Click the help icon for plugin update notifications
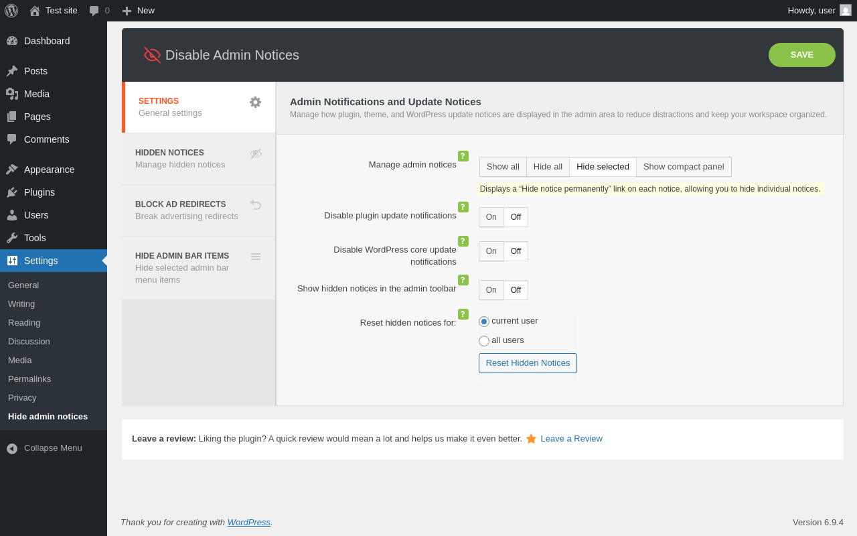This screenshot has width=857, height=536. [463, 207]
